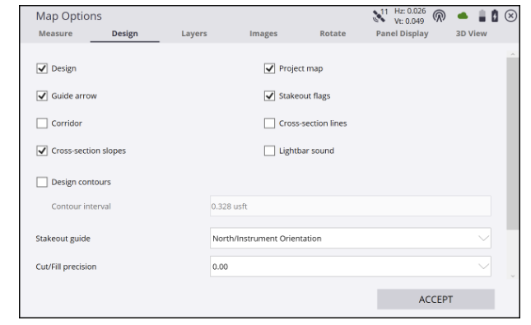Click the scrollbar down arrow
Image resolution: width=531 pixels, height=325 pixels.
[x=513, y=276]
